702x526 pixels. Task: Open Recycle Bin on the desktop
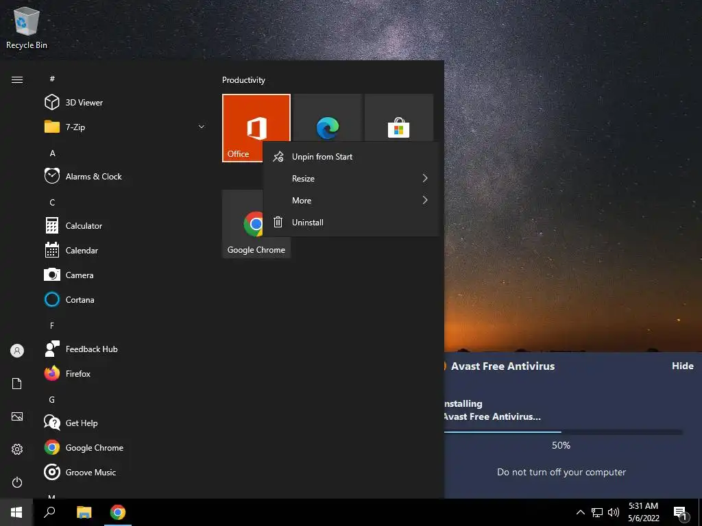(x=27, y=27)
